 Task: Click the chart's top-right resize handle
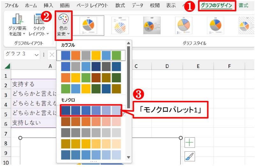click(181, 138)
